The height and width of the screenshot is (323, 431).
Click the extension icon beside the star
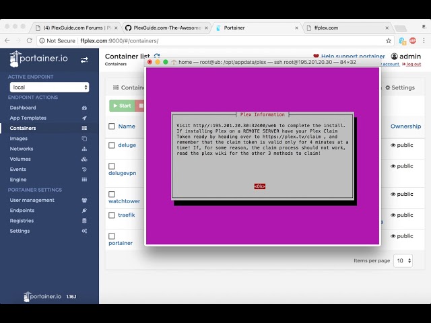point(402,41)
